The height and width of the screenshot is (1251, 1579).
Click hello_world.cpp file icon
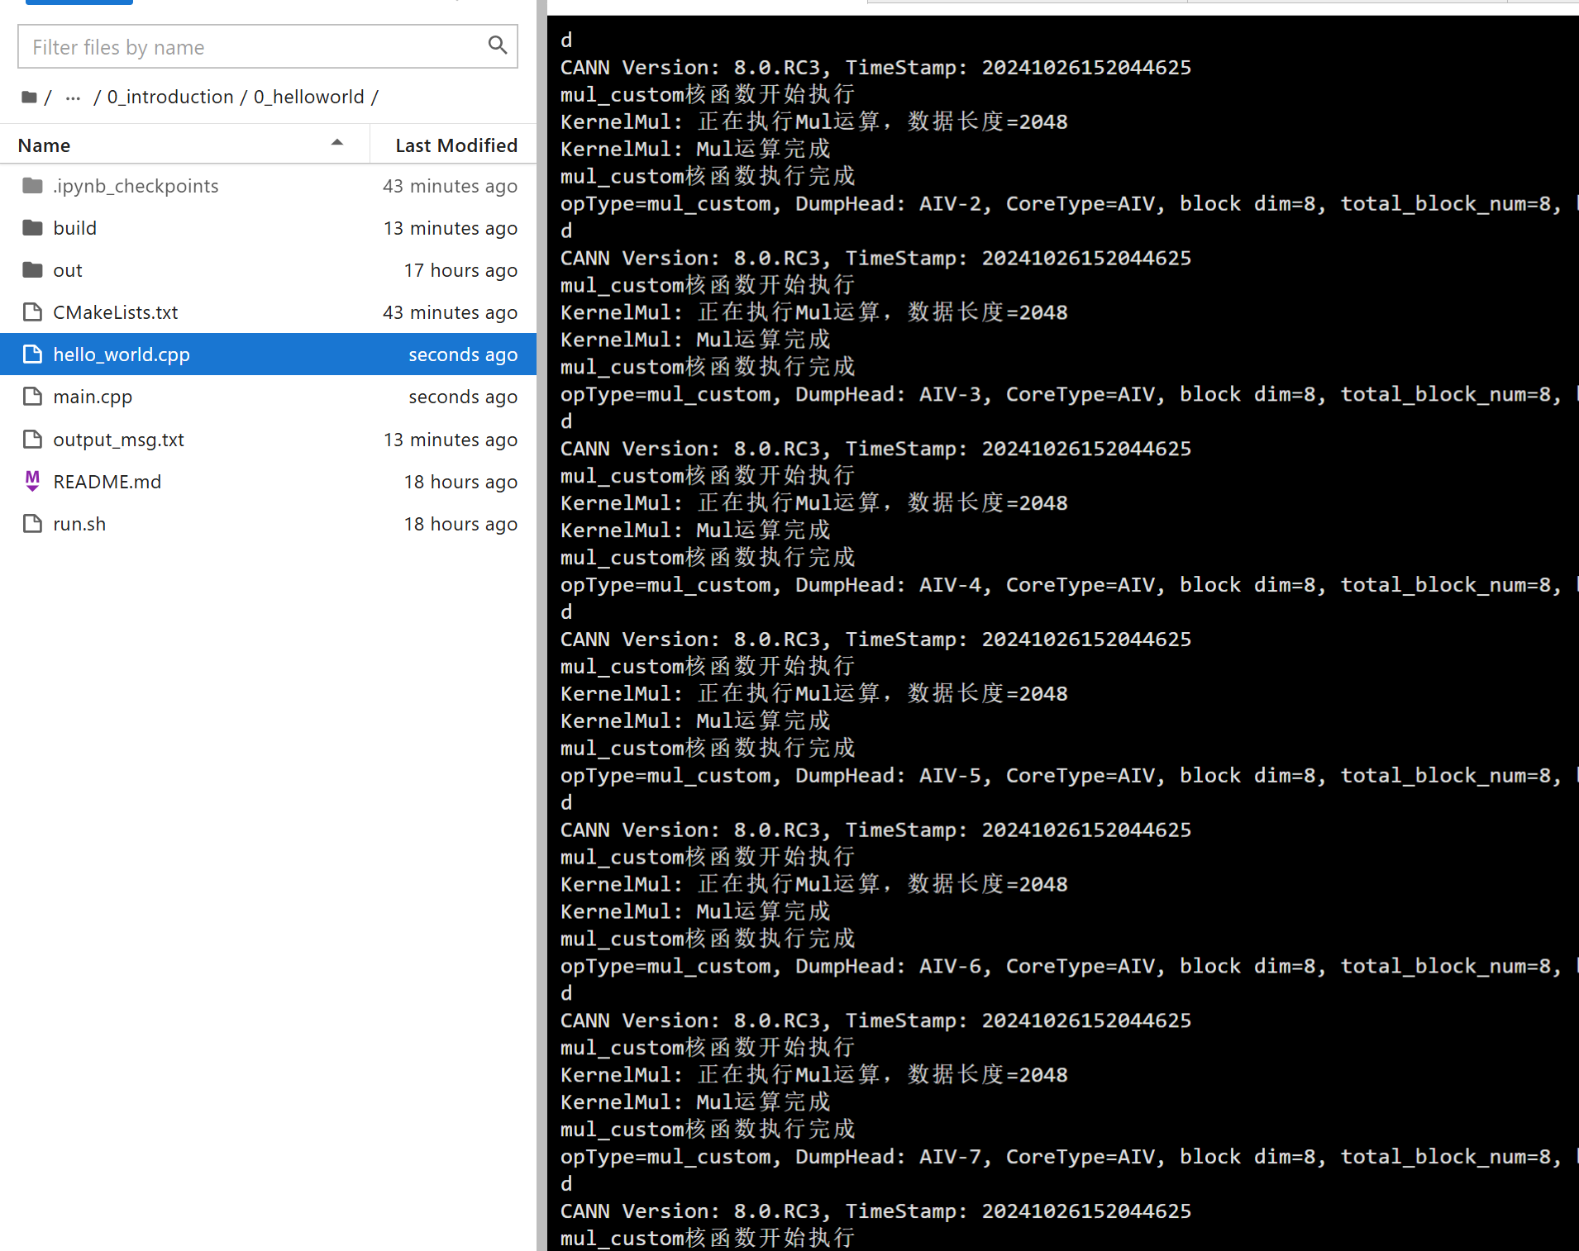pyautogui.click(x=32, y=354)
